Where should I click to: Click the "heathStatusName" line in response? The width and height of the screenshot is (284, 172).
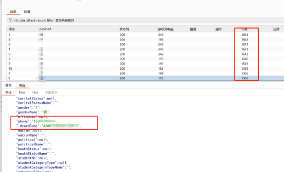click(x=36, y=153)
